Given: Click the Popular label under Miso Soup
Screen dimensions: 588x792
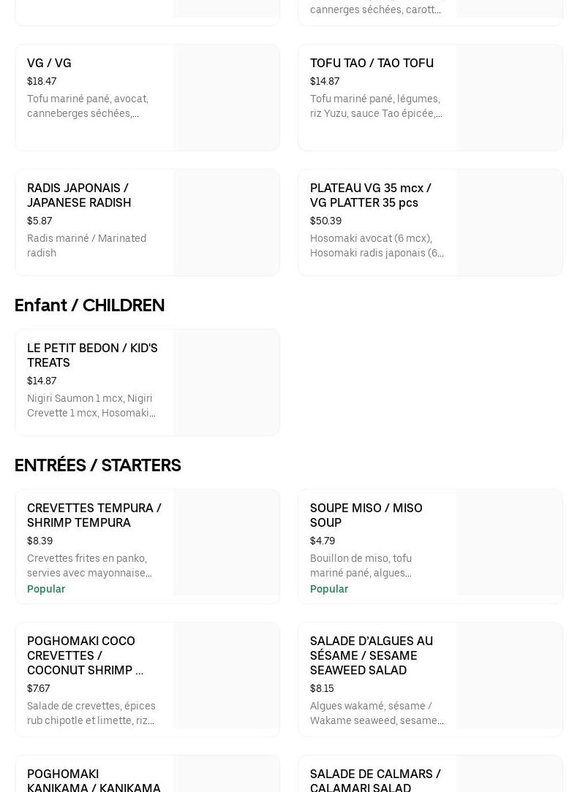Looking at the screenshot, I should 329,589.
